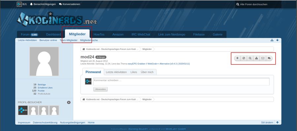Click the envelope icon to email mod24
The height and width of the screenshot is (131, 297).
(263, 58)
